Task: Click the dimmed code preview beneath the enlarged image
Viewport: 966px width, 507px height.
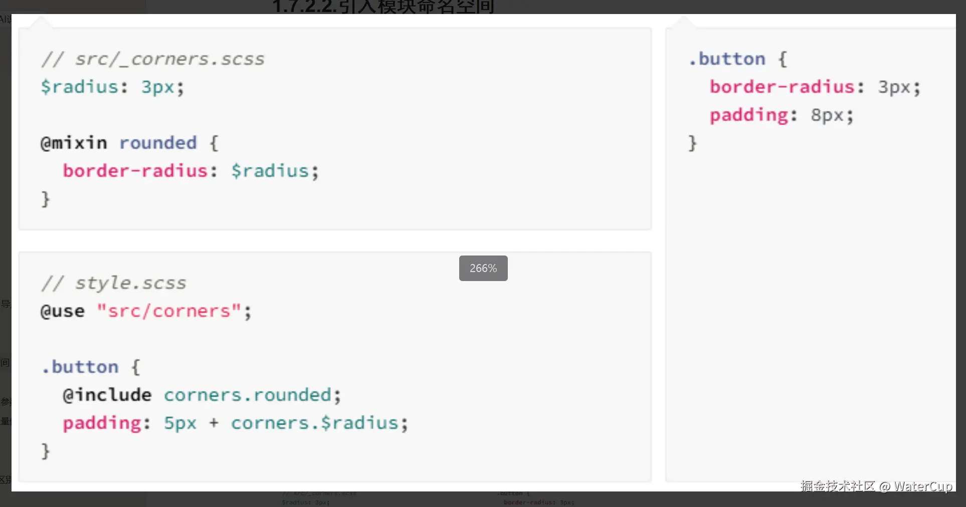Action: (x=426, y=499)
